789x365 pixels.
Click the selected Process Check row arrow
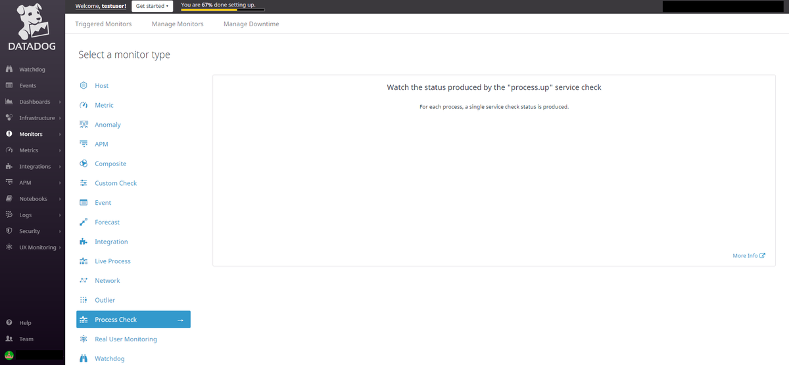180,320
